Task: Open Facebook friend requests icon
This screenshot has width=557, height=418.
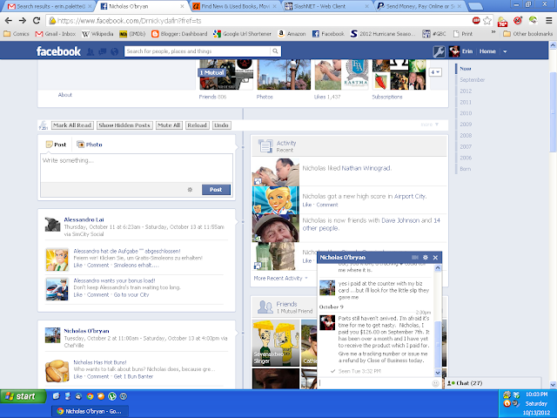Action: pyautogui.click(x=91, y=52)
